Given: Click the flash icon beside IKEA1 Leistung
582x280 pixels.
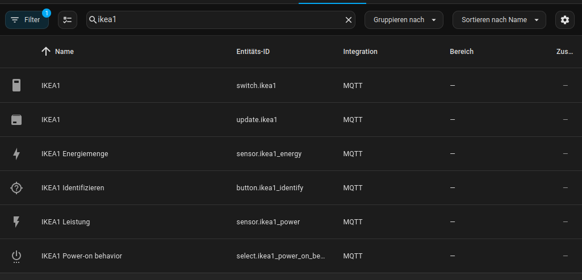Looking at the screenshot, I should coord(16,222).
